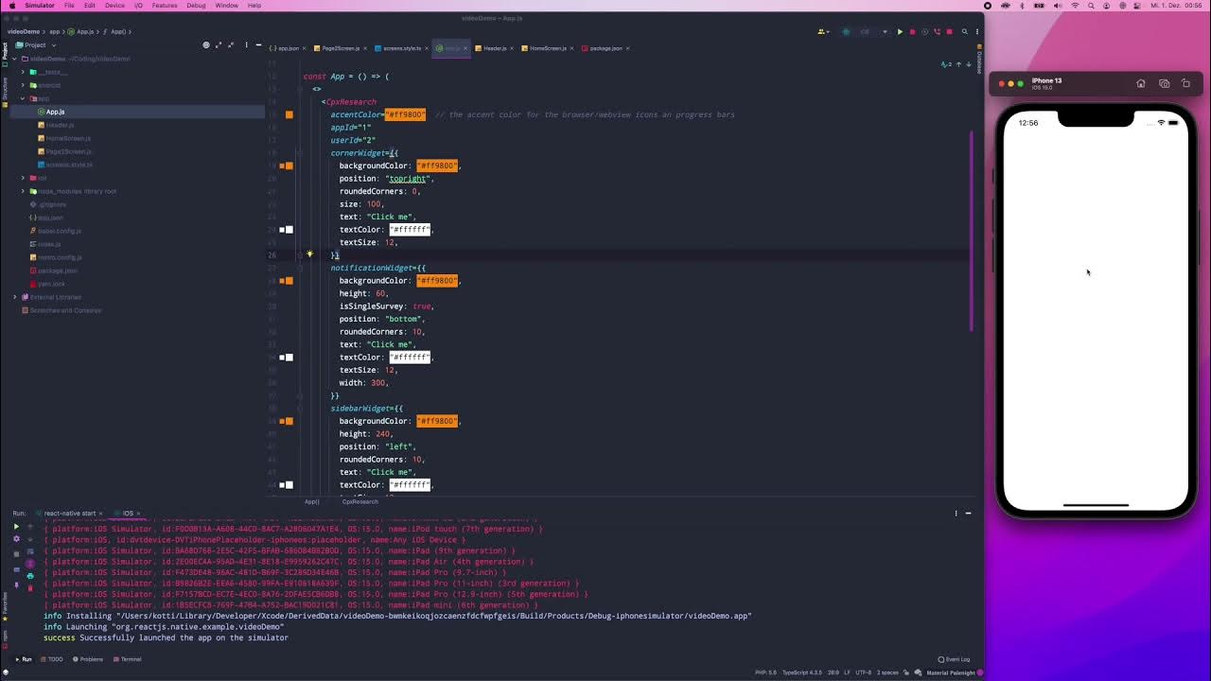Image resolution: width=1211 pixels, height=681 pixels.
Task: Select the iOS run tab
Action: (x=128, y=514)
